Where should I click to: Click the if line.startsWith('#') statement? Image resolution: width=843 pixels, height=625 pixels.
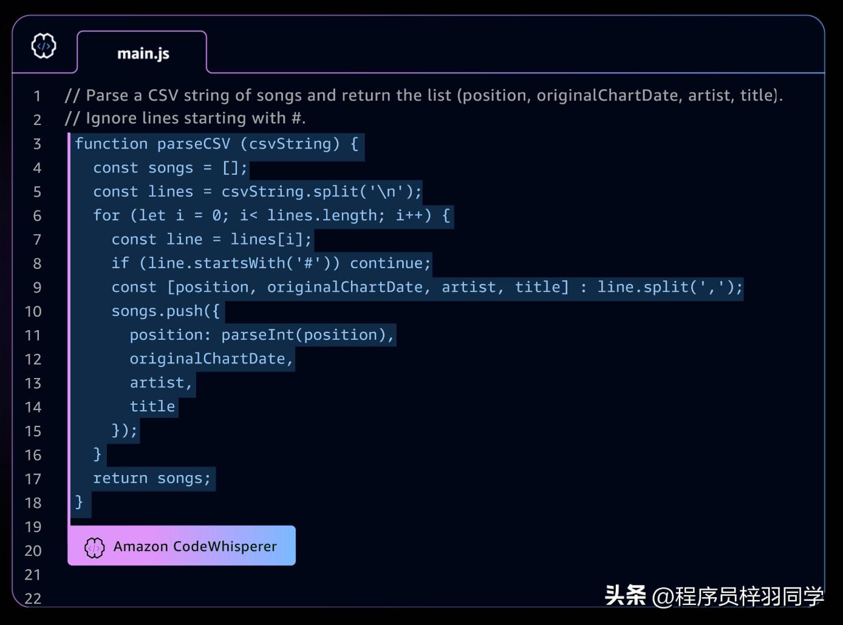(x=271, y=263)
